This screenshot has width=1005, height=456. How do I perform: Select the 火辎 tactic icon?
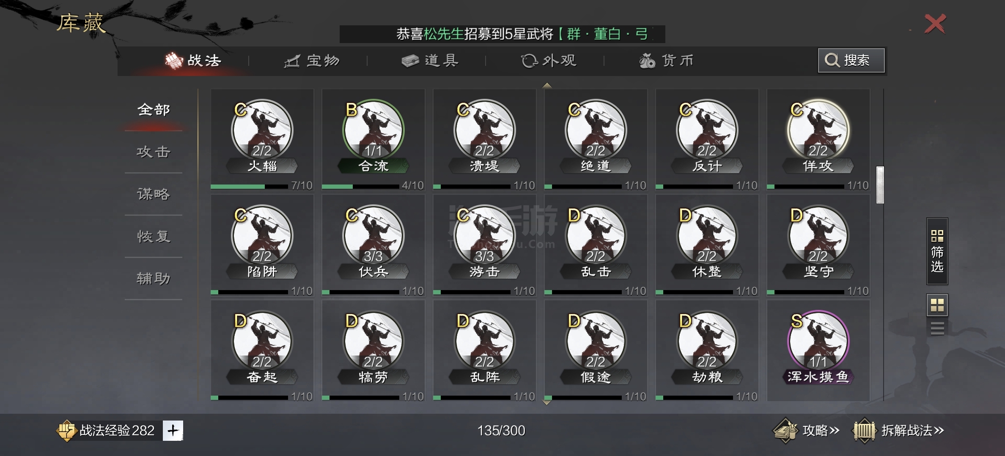pos(262,131)
